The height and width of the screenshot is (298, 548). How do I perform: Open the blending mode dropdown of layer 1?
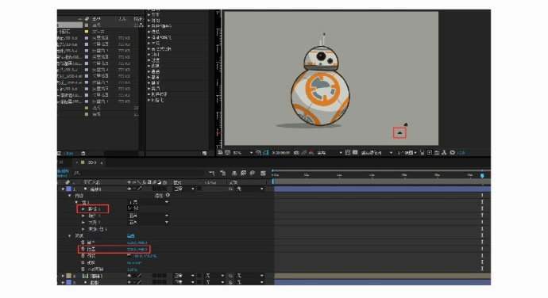point(184,189)
